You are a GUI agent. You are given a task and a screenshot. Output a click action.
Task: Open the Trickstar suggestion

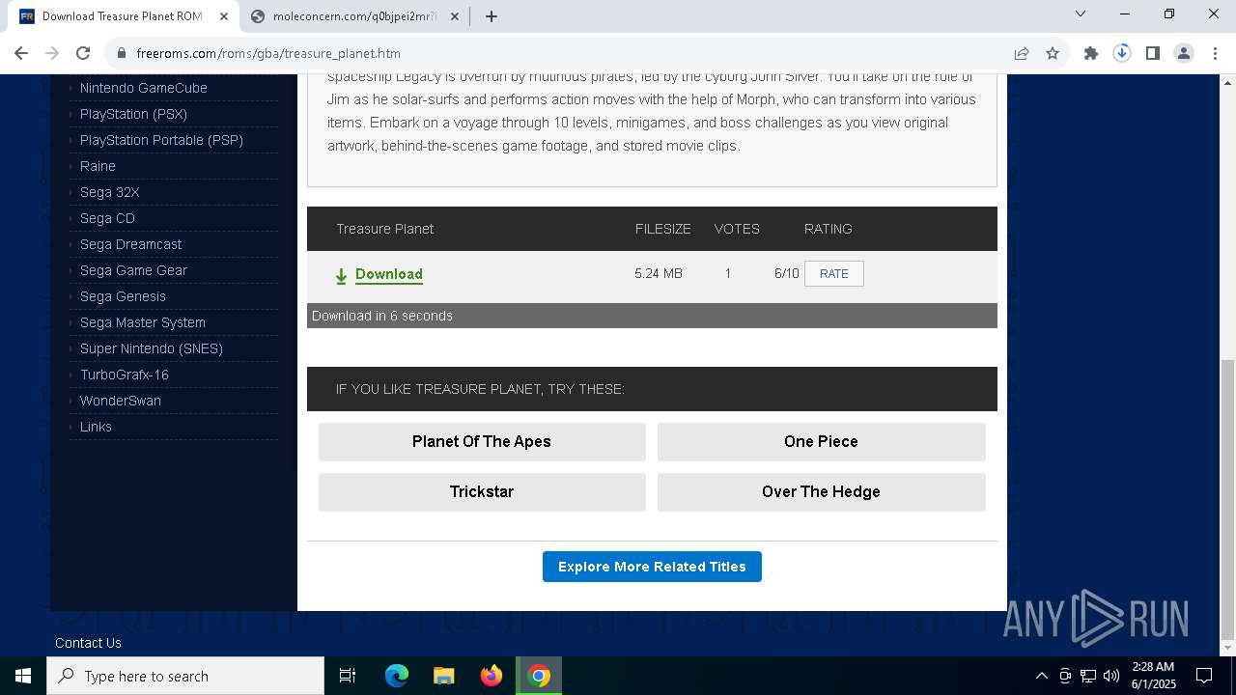[x=482, y=492]
